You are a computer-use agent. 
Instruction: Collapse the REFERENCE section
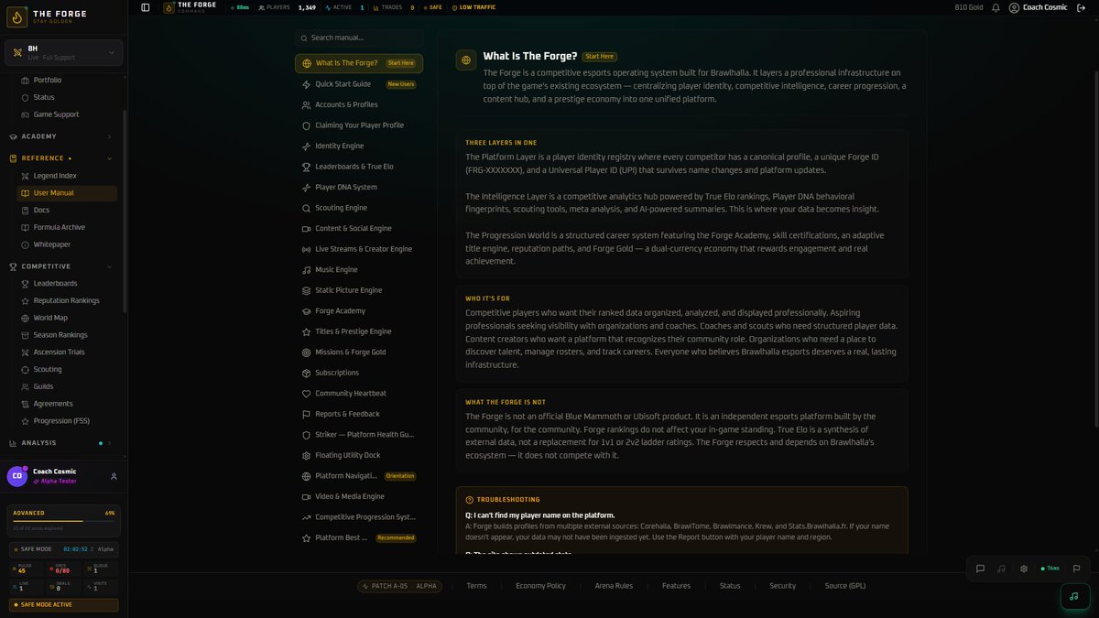pos(63,158)
